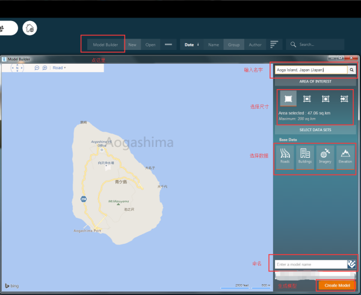
Task: Pan map north with compass up arrow
Action: 17,65
